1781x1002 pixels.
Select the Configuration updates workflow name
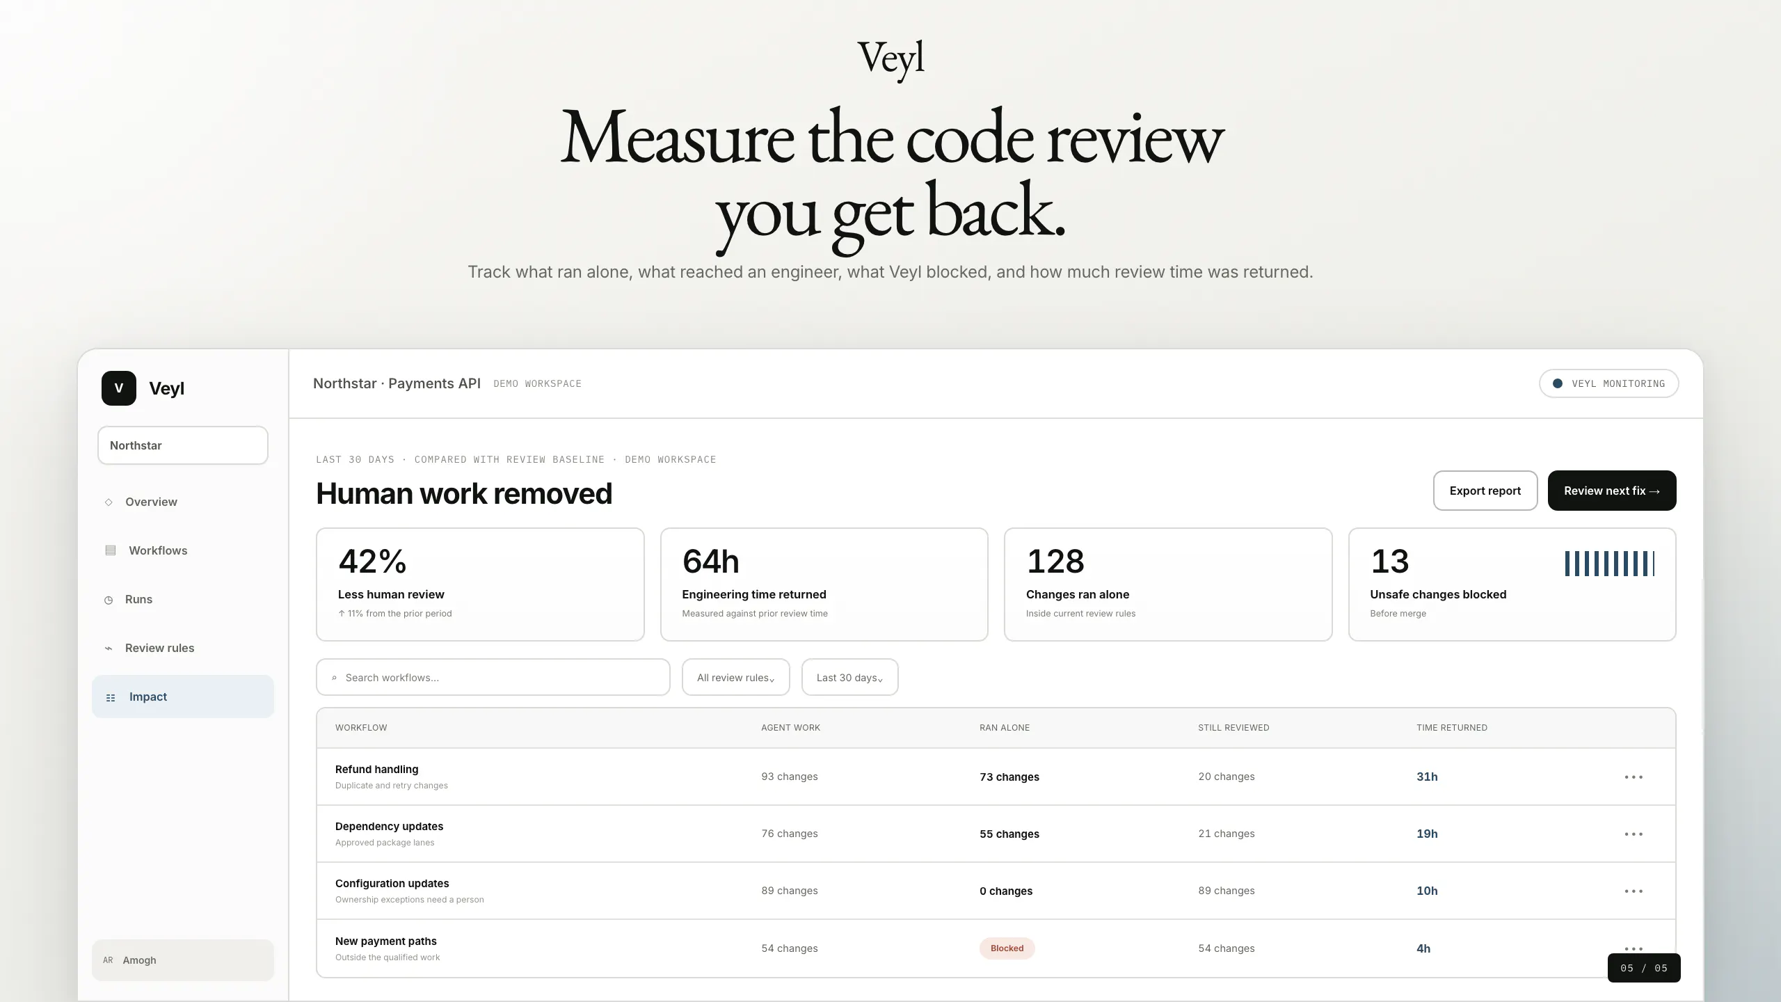(392, 884)
